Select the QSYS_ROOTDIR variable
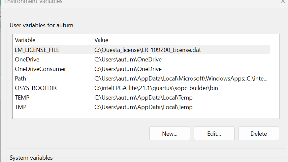This screenshot has width=288, height=162. coord(34,88)
